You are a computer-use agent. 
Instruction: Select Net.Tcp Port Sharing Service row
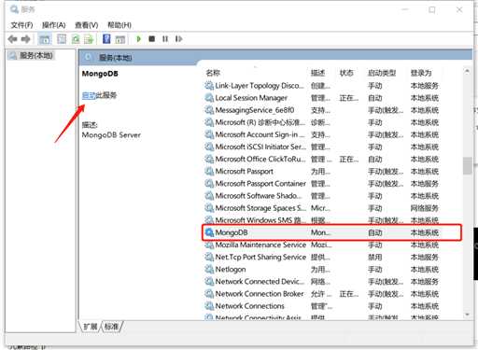tap(322, 257)
